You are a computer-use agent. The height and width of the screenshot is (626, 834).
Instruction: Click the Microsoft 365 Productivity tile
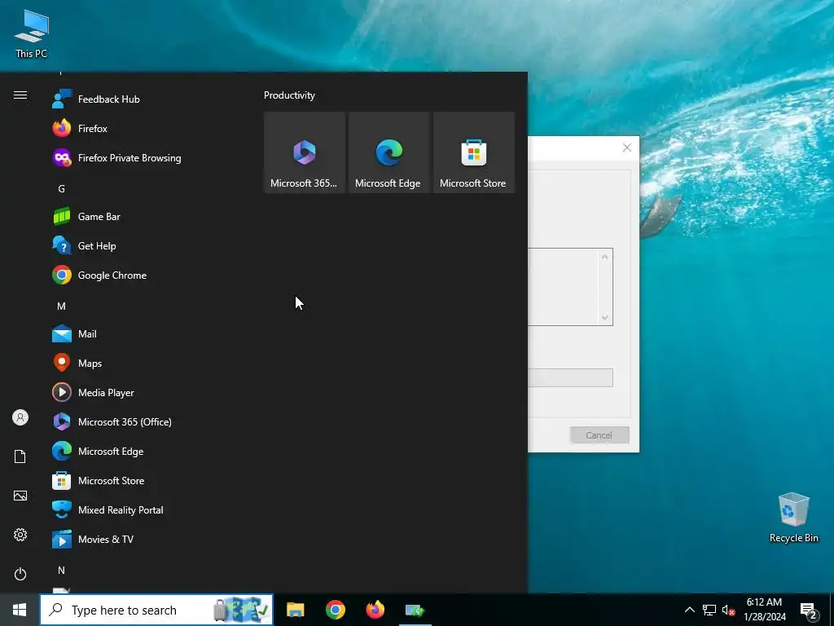click(x=305, y=152)
